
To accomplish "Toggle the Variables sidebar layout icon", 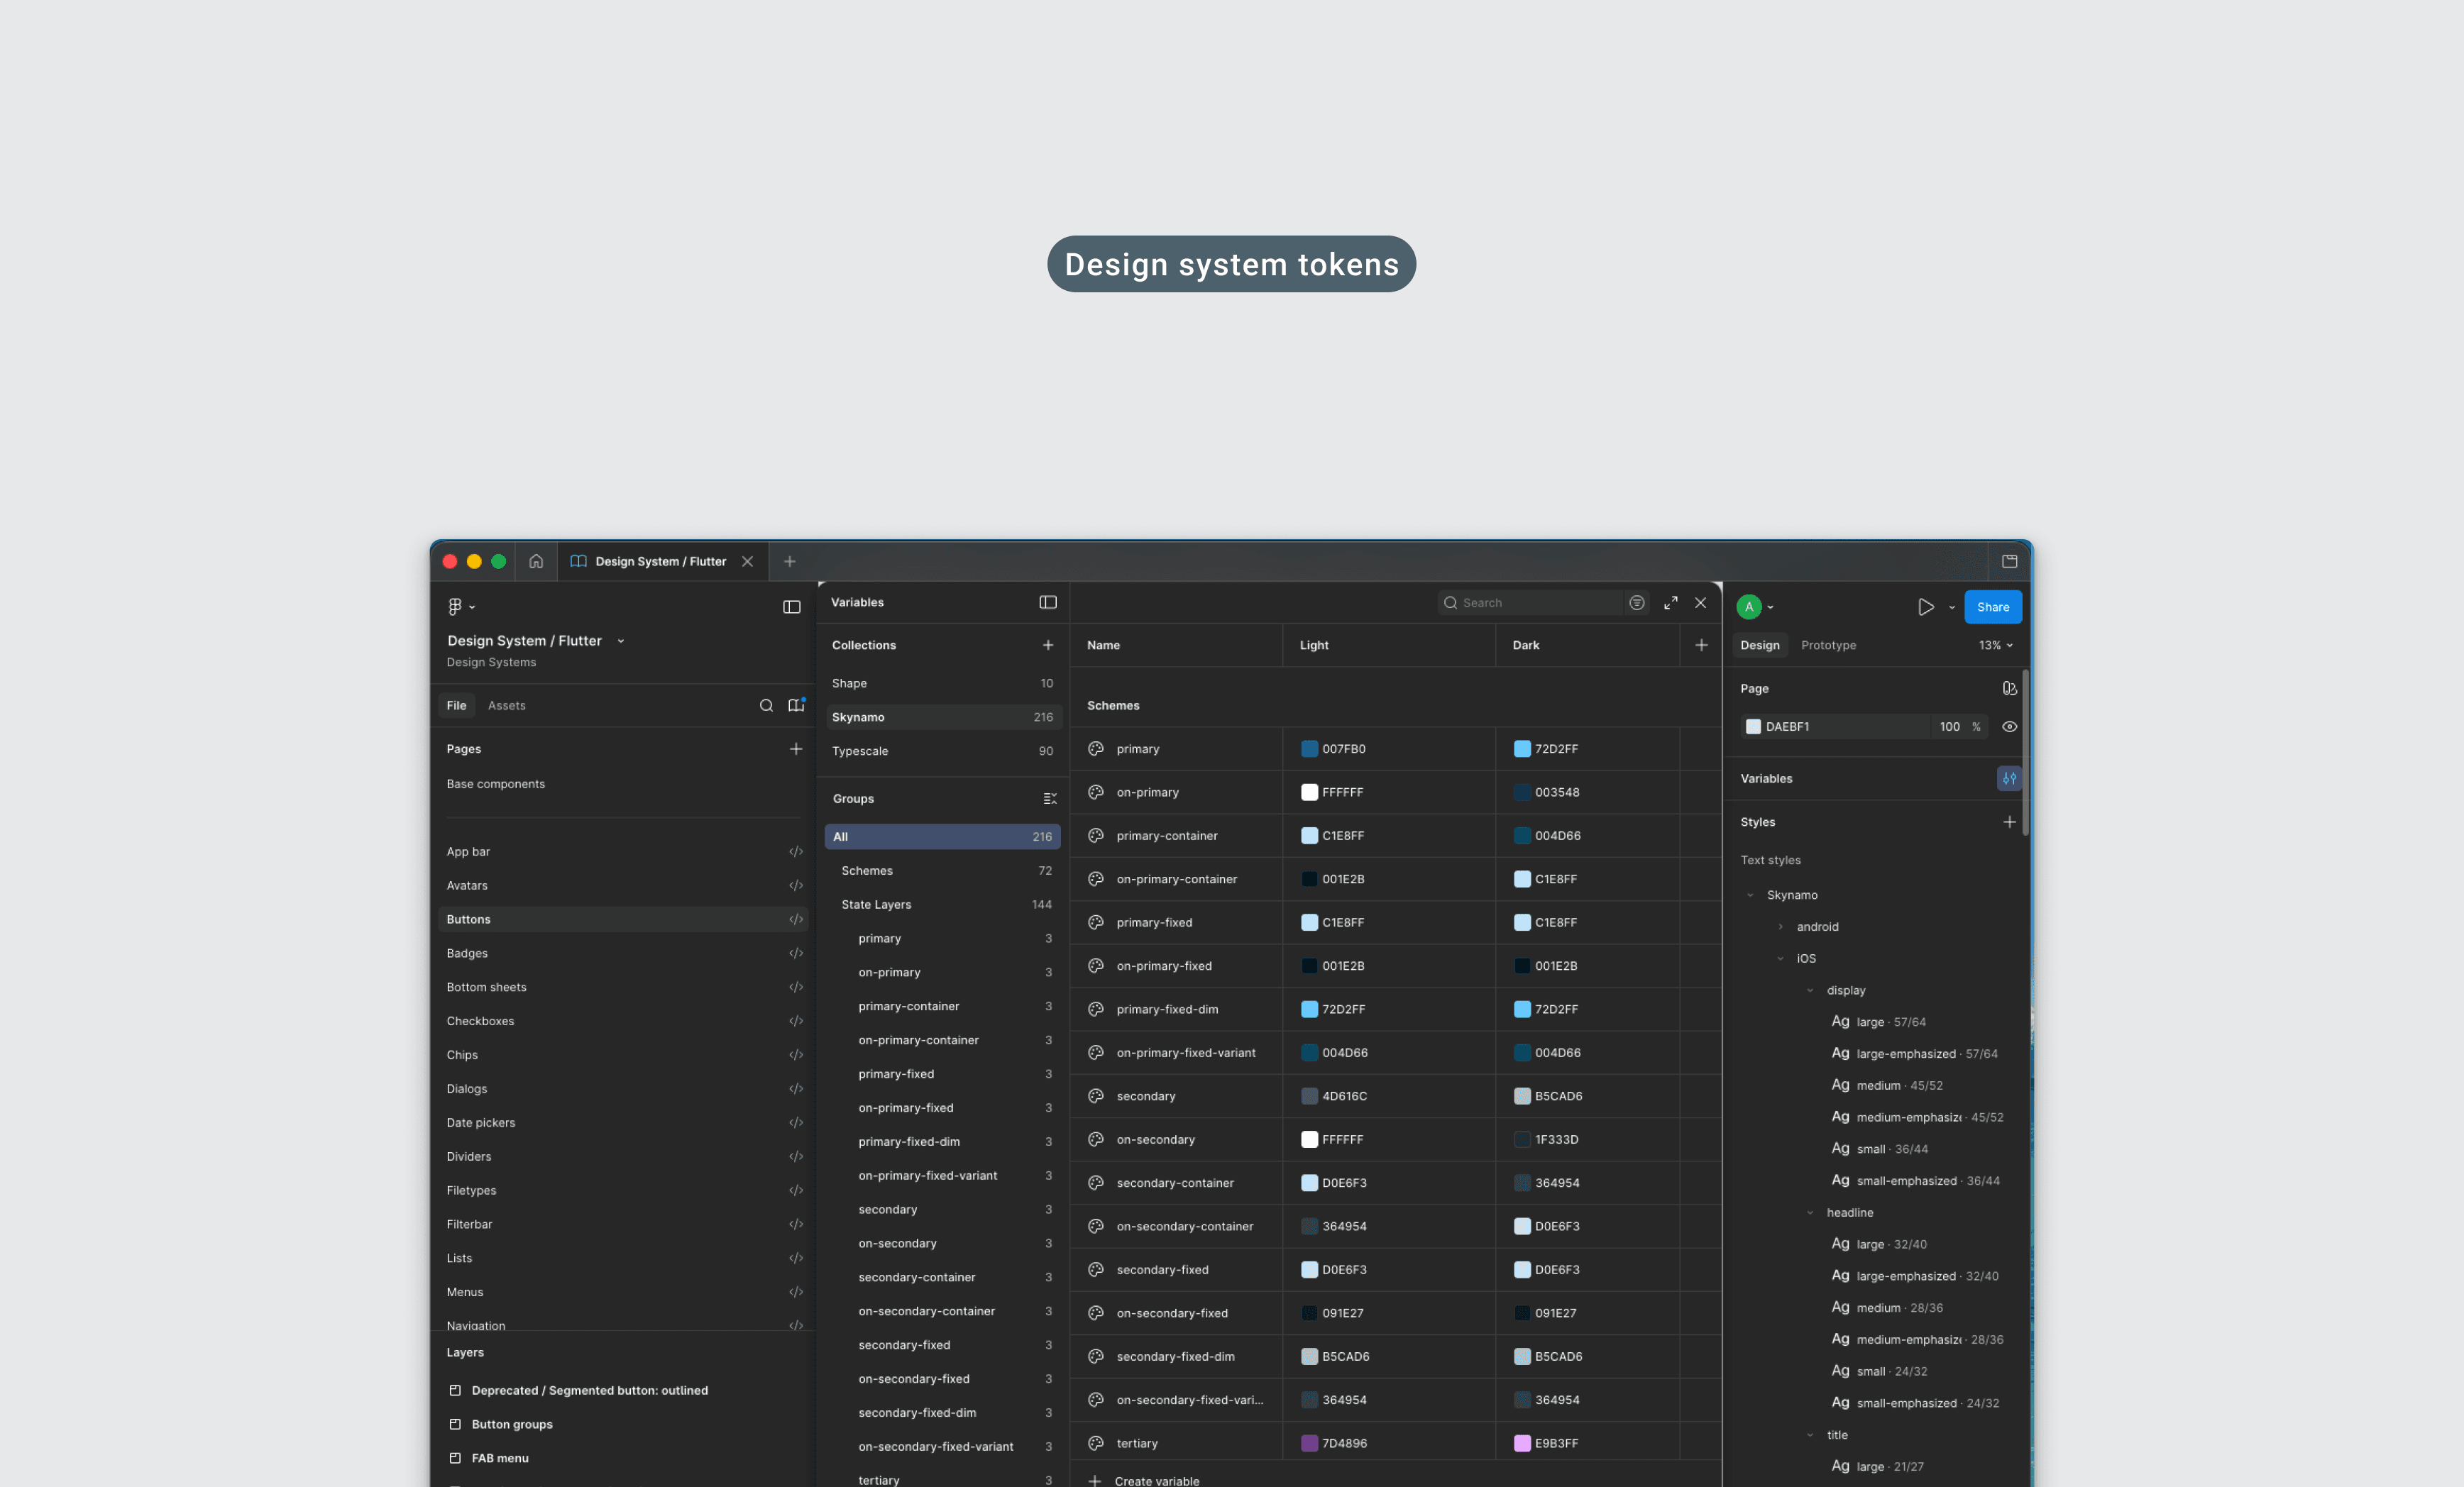I will point(1048,602).
